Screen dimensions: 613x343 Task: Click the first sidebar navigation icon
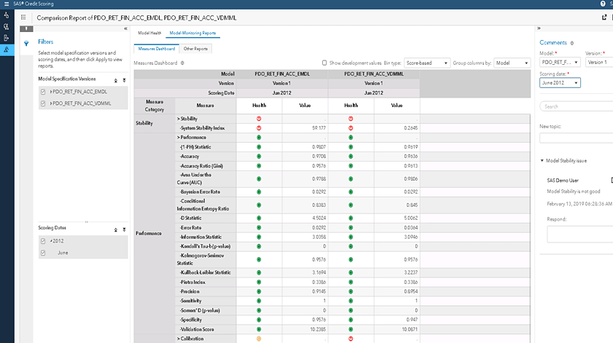point(7,15)
